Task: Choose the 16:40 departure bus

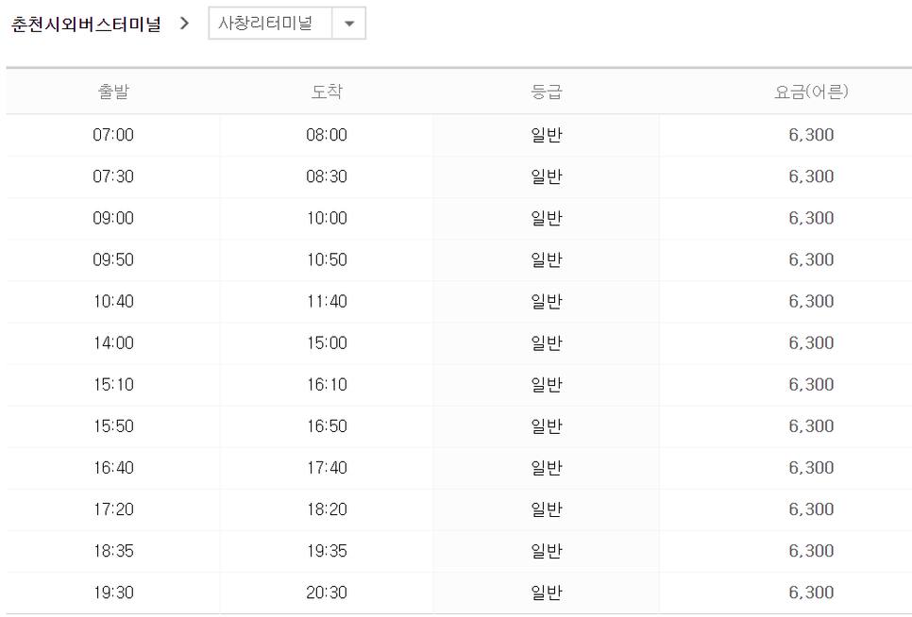Action: point(113,467)
